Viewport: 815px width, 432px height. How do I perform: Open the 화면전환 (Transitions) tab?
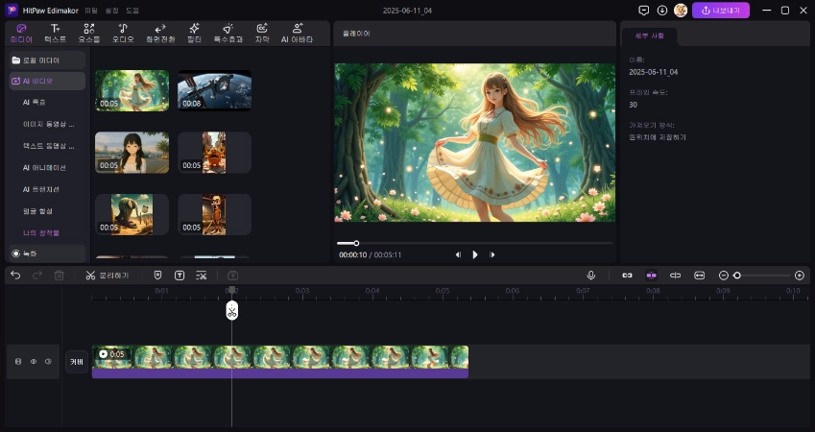(x=160, y=34)
